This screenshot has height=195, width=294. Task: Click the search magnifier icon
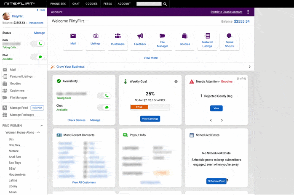point(165,4)
